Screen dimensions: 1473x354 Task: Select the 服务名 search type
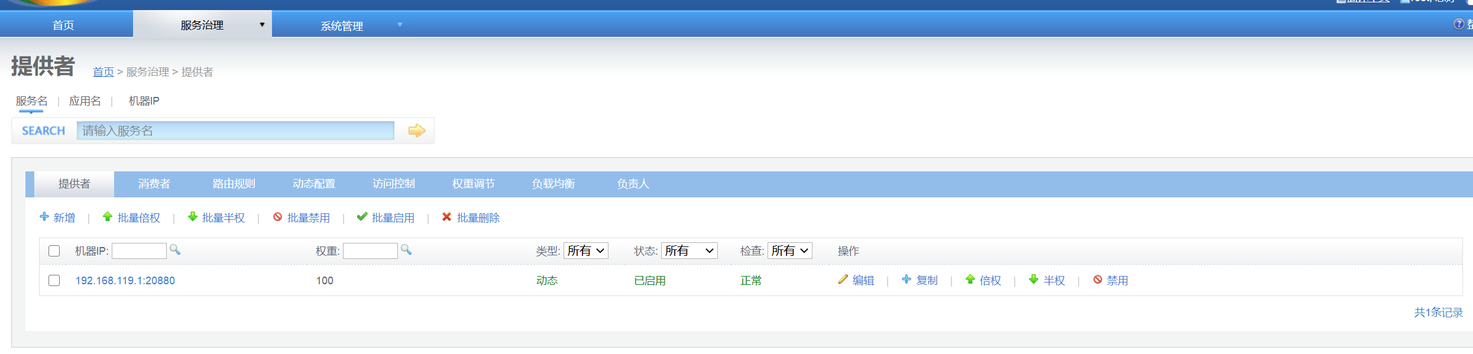coord(32,101)
